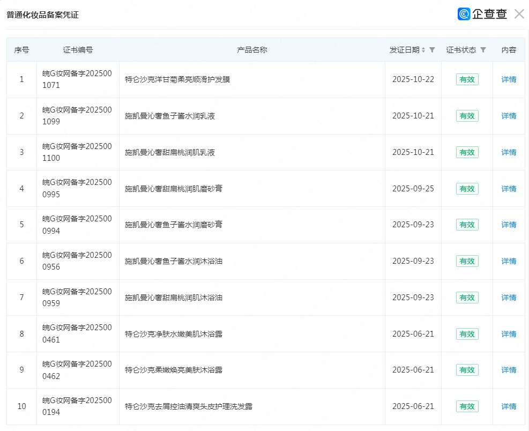Show 详情 for 施凯曼沁奢鱼子酱水润磨砂膏

coord(509,225)
